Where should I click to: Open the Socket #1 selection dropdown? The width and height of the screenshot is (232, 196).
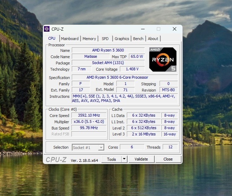point(88,147)
